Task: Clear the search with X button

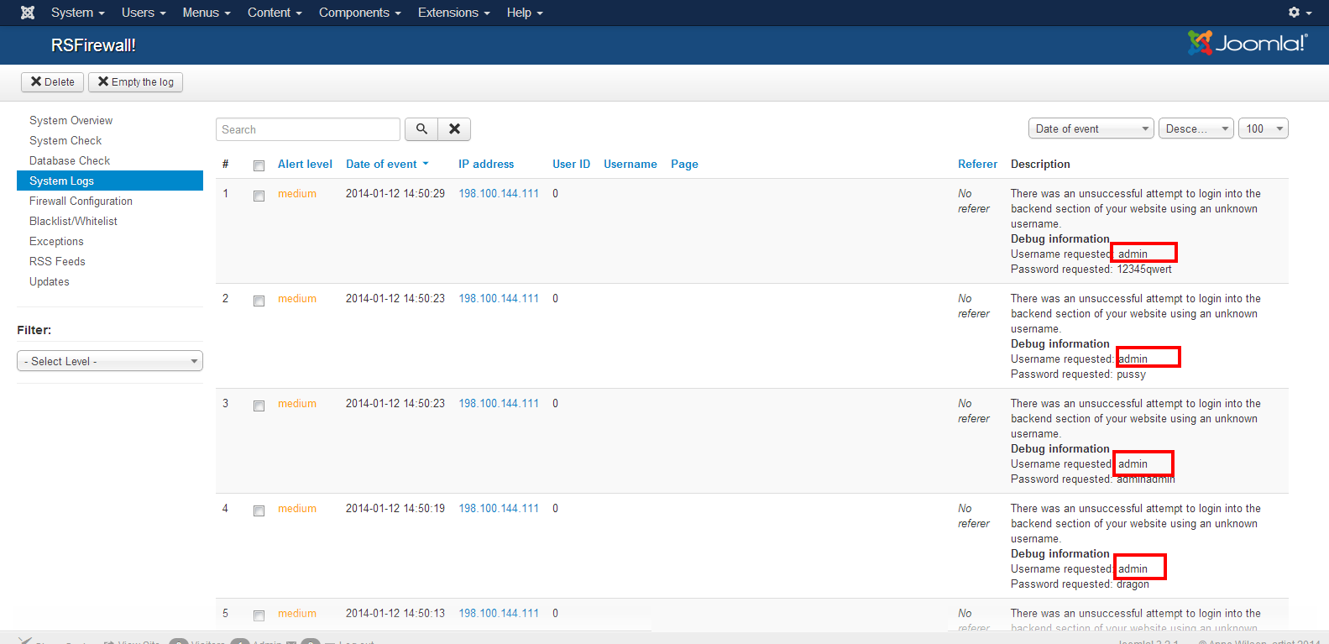Action: (x=454, y=129)
